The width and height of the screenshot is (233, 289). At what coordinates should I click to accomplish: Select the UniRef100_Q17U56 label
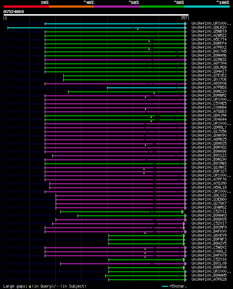209,132
